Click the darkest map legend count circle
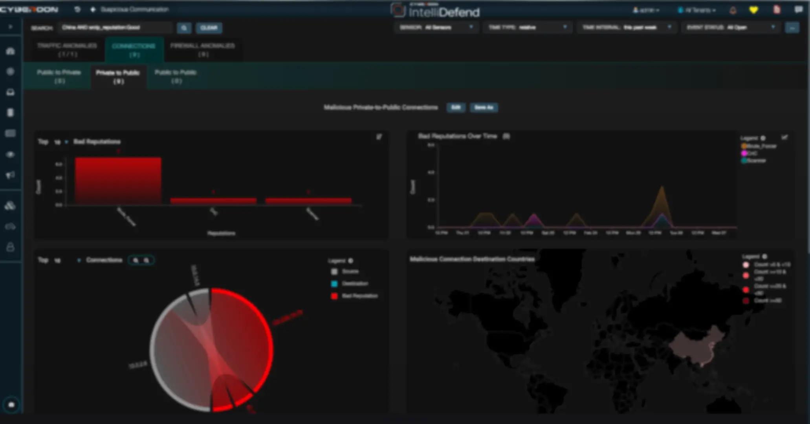 coord(746,301)
